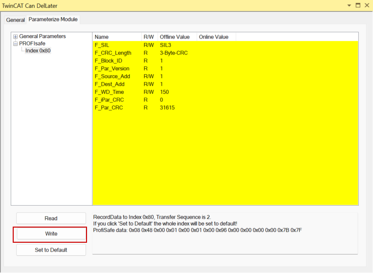
Task: Select the Parameterize Module tab
Action: coord(53,20)
